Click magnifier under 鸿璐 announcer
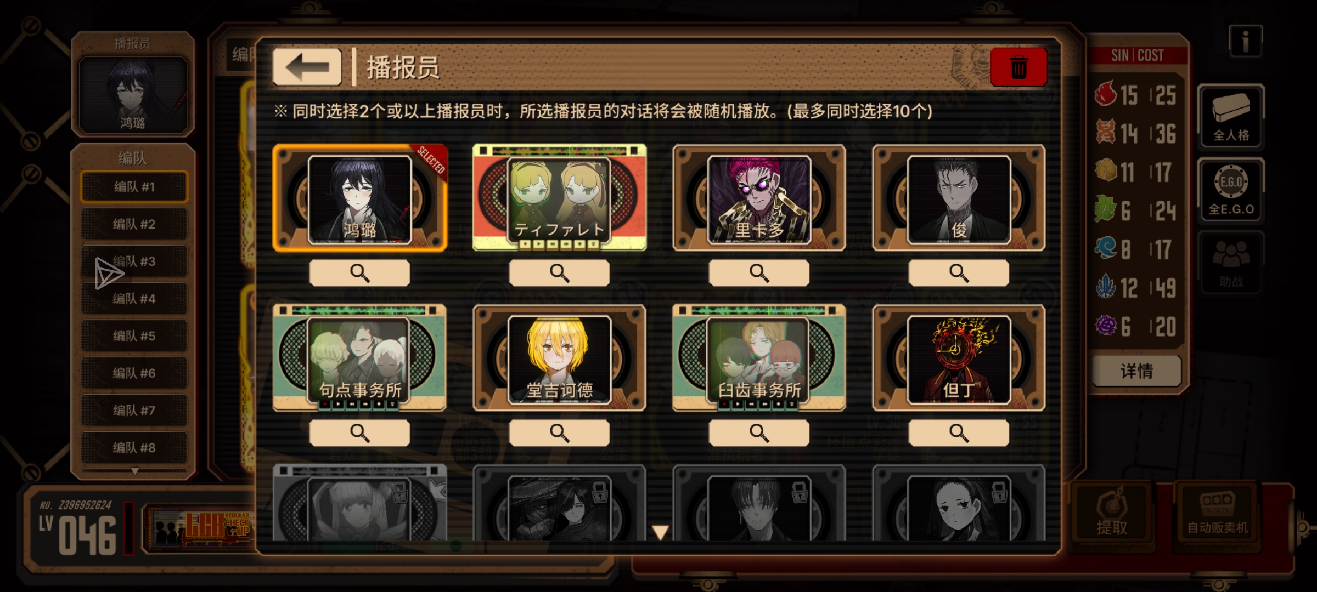This screenshot has width=1317, height=592. click(359, 272)
